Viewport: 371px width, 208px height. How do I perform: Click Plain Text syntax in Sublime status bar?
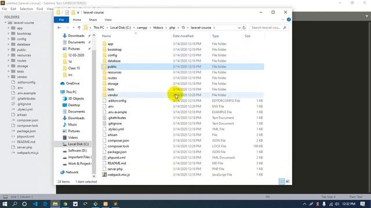tap(355, 196)
